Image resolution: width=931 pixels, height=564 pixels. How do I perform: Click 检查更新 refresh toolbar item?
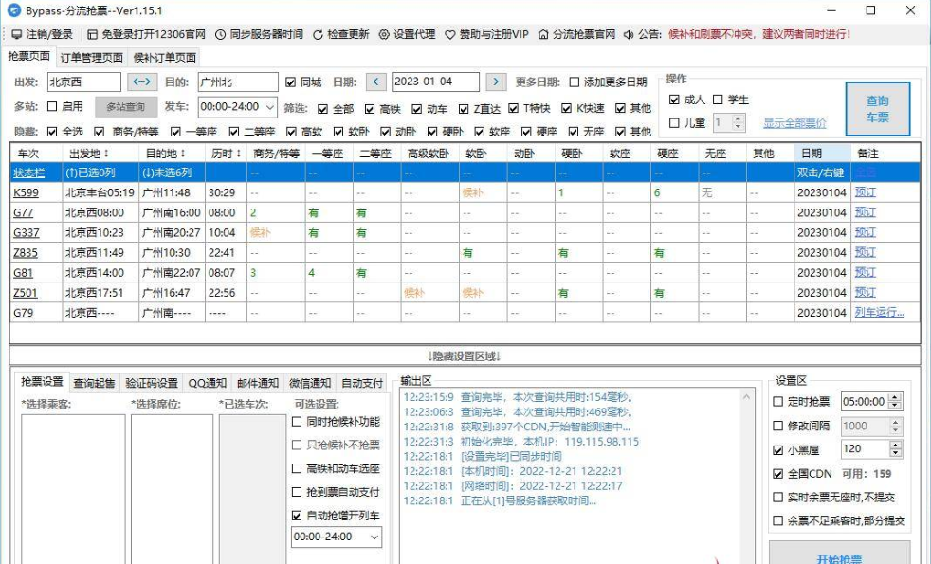(x=340, y=34)
